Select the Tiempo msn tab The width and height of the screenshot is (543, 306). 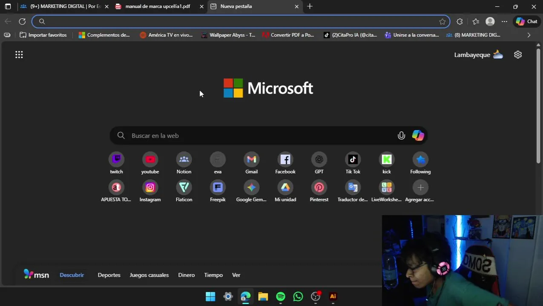coord(213,275)
